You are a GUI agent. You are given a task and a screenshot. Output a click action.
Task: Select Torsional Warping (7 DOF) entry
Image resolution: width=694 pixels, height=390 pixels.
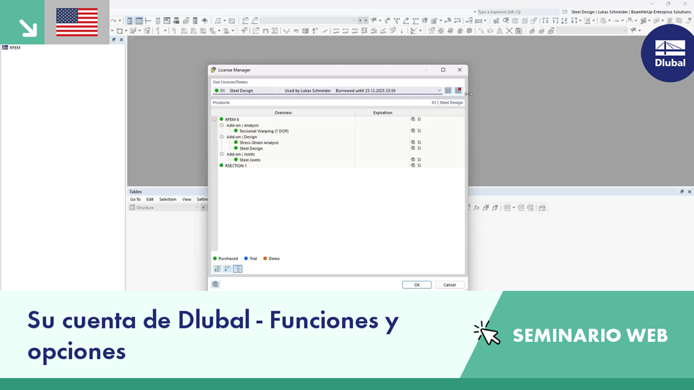tap(264, 131)
